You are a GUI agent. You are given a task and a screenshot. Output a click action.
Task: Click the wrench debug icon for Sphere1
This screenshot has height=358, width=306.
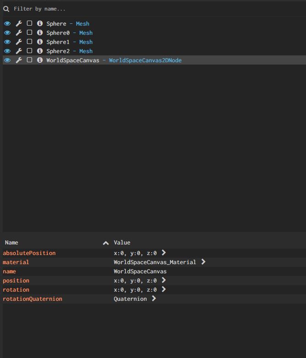[19, 42]
